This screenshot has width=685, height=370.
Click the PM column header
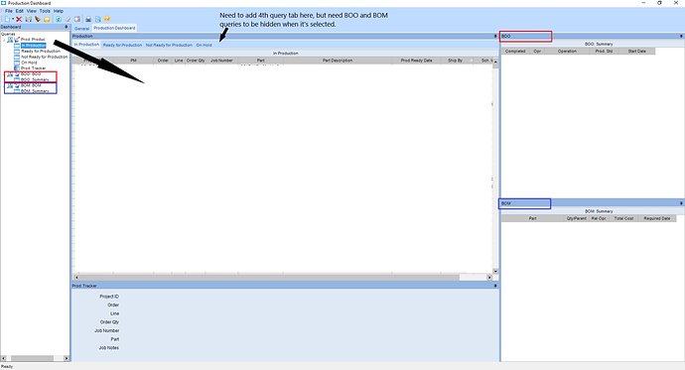coord(133,61)
